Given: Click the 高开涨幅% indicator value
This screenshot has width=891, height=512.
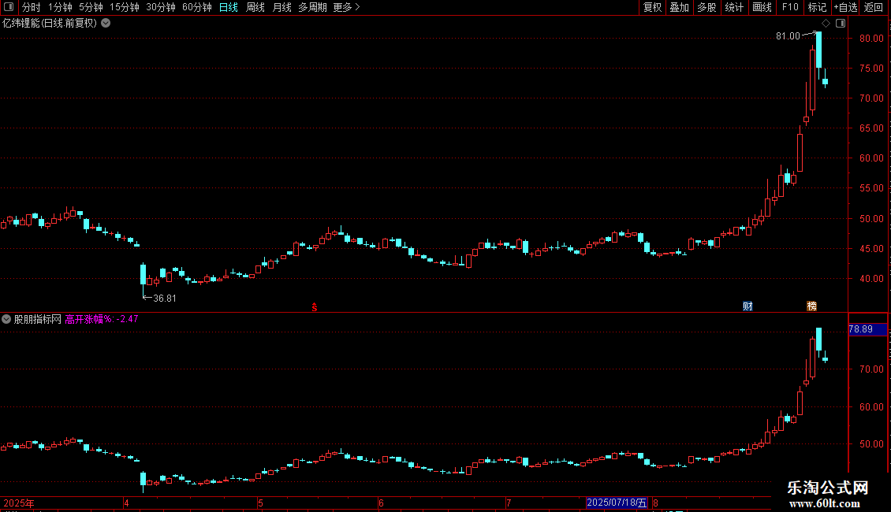Looking at the screenshot, I should click(102, 319).
